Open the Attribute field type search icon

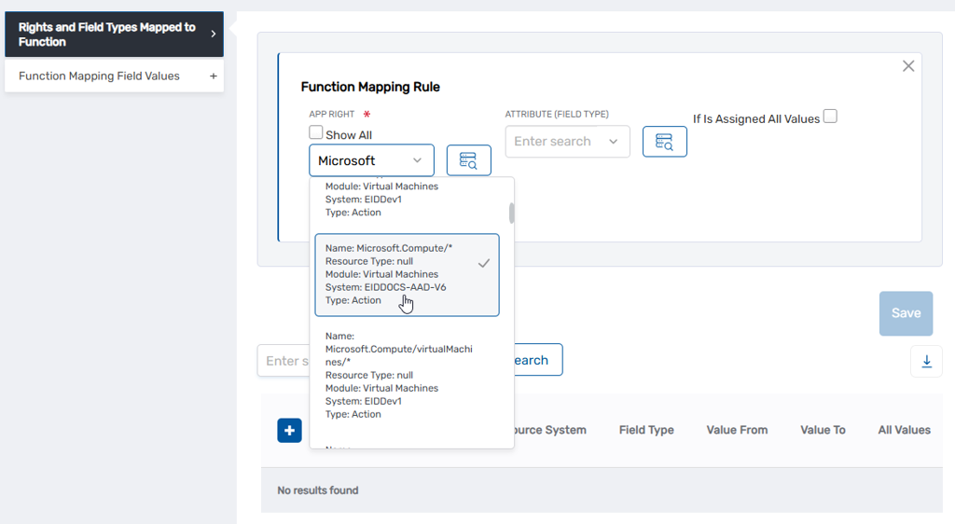click(664, 142)
